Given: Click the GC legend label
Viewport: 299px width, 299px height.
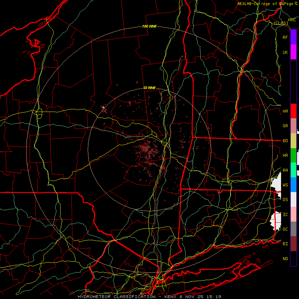Looking at the screenshot, I should tap(285, 229).
